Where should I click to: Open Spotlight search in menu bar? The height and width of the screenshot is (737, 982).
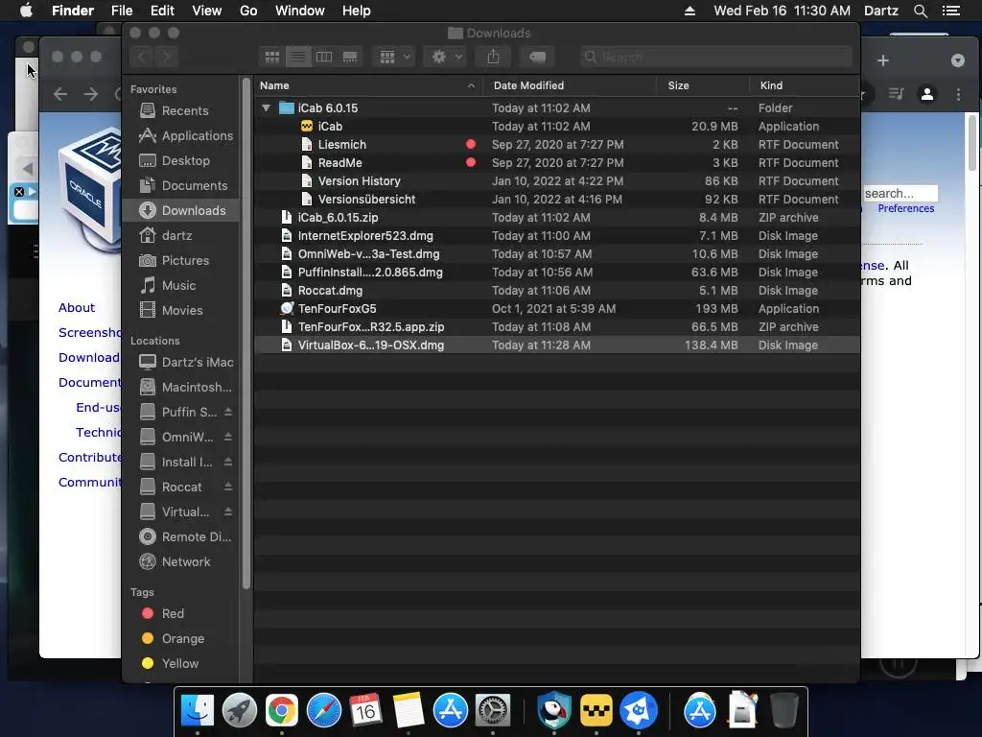tap(920, 11)
